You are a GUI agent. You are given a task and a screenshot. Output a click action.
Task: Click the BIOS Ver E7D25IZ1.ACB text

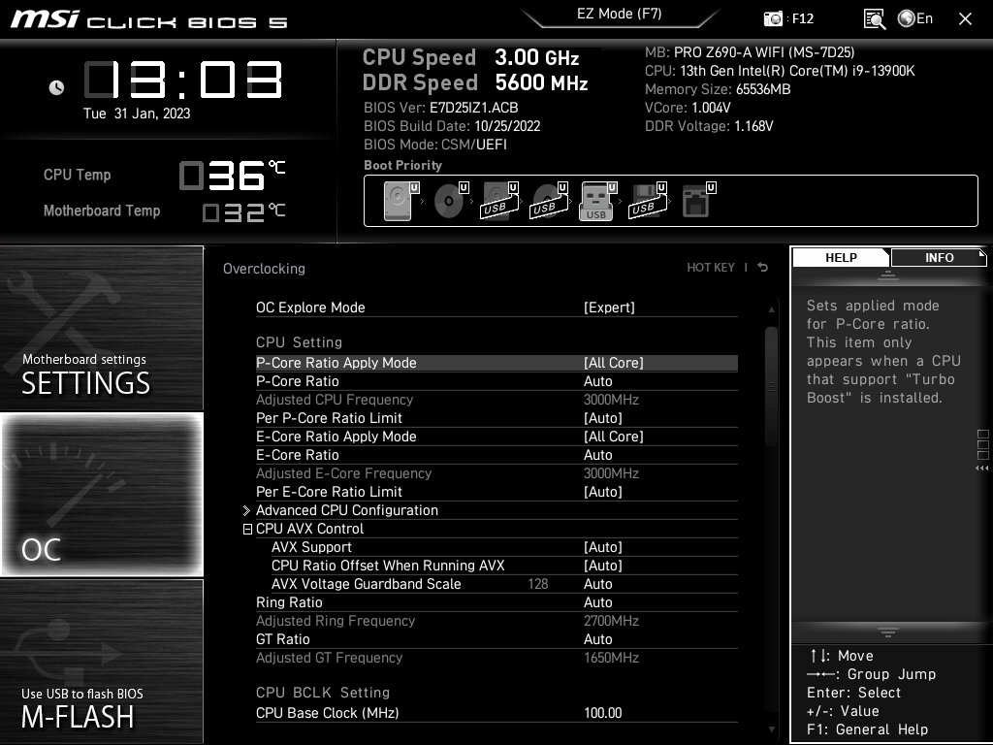(x=441, y=108)
